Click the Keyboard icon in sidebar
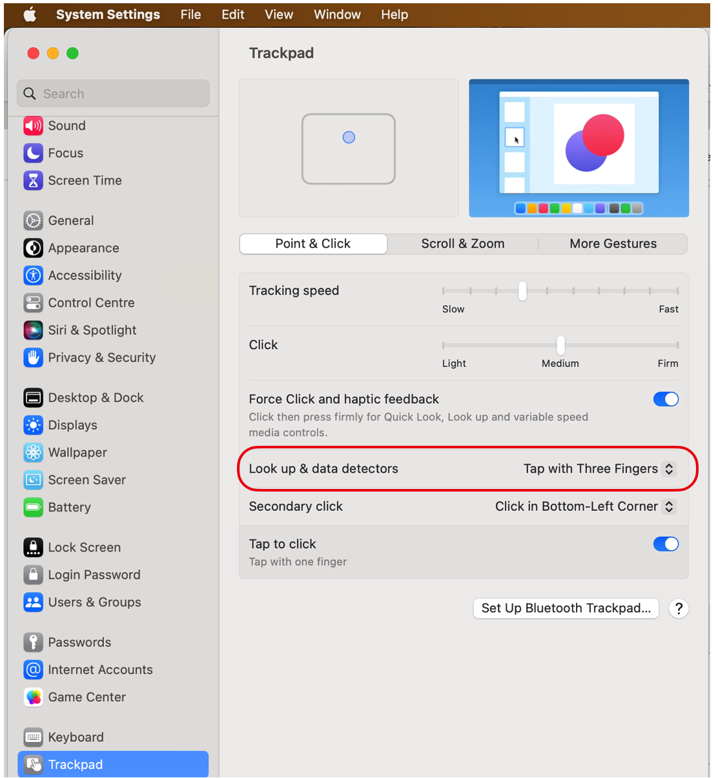Viewport: 718px width, 778px height. 33,737
